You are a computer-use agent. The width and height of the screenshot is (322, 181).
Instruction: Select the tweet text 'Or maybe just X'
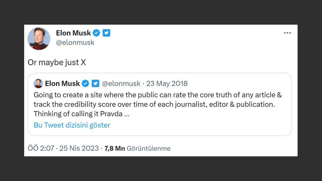[x=56, y=62]
